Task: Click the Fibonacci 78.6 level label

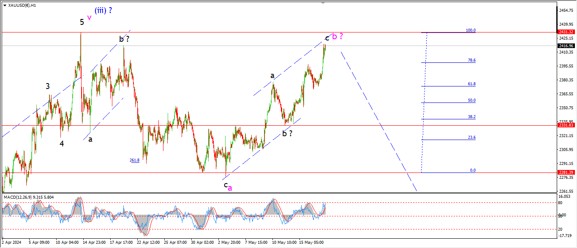Action: [x=471, y=61]
